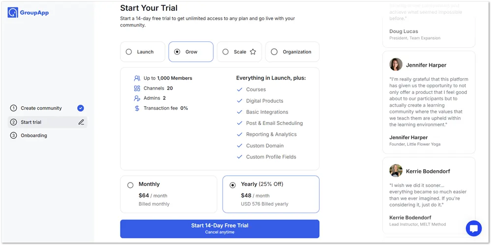Click the step 2 number circle
Image resolution: width=491 pixels, height=245 pixels.
tap(13, 122)
